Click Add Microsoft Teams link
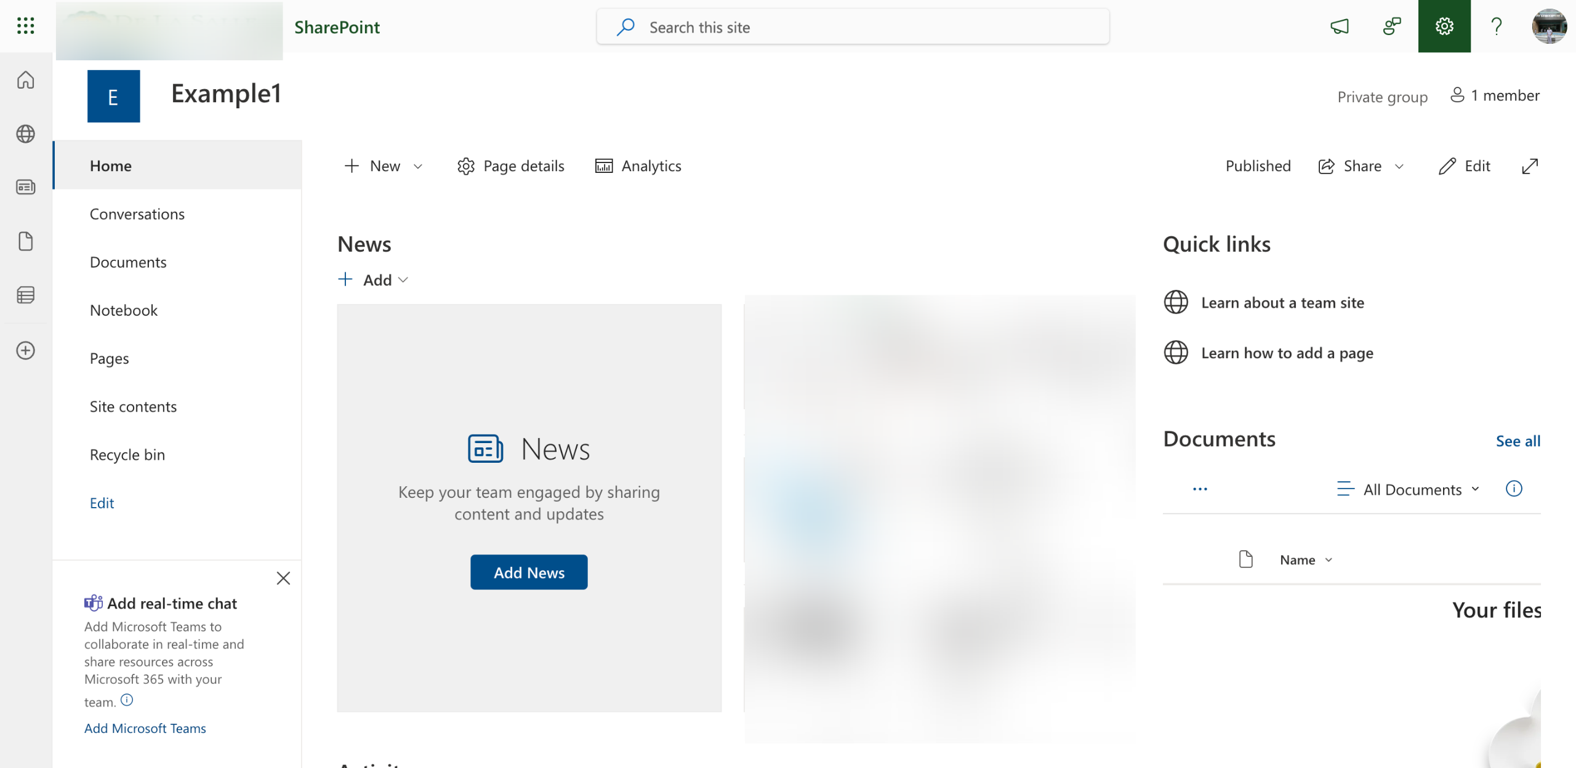 click(x=145, y=728)
